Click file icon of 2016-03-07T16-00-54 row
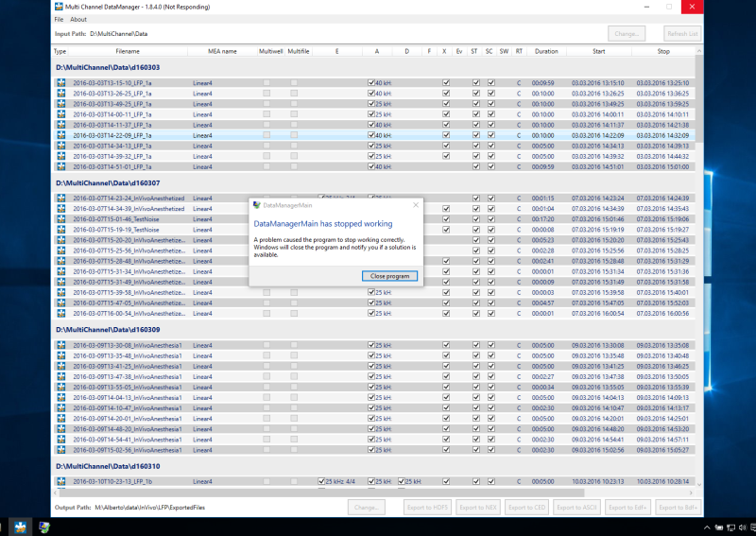This screenshot has height=536, width=756. point(61,313)
